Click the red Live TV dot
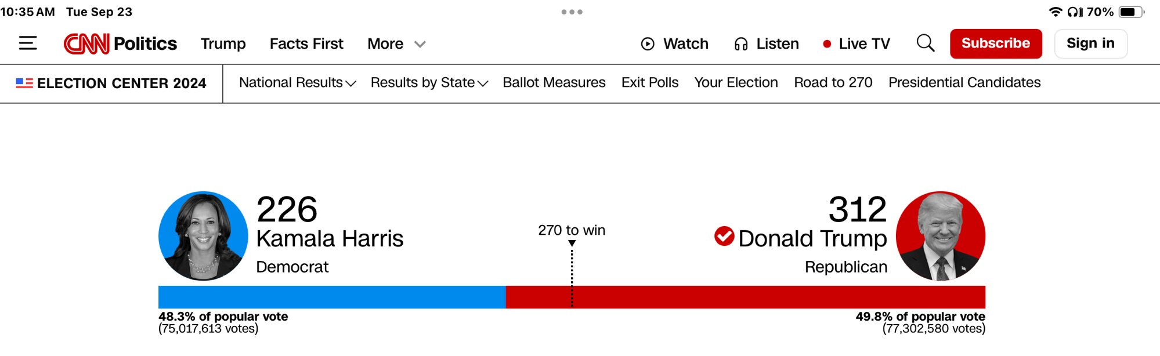 point(827,44)
